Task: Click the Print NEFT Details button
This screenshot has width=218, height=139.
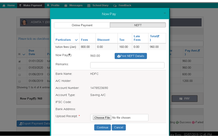Action: pyautogui.click(x=131, y=56)
